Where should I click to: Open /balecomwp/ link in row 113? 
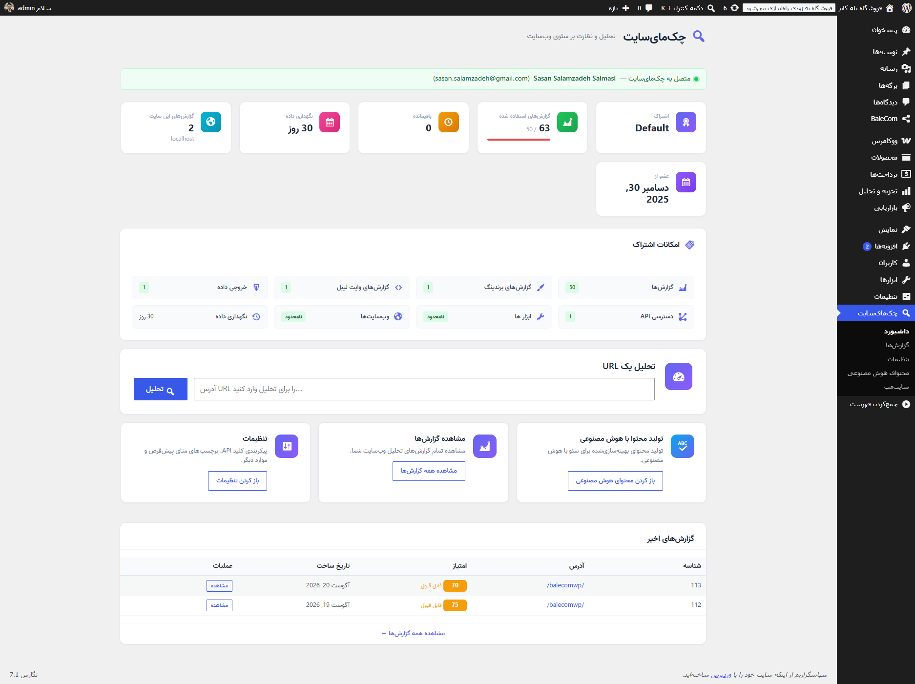565,585
